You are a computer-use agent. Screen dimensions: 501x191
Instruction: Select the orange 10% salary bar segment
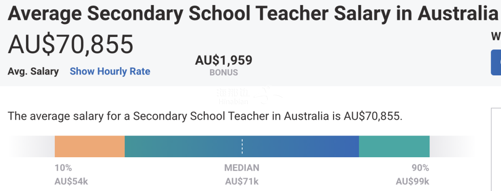click(x=90, y=147)
